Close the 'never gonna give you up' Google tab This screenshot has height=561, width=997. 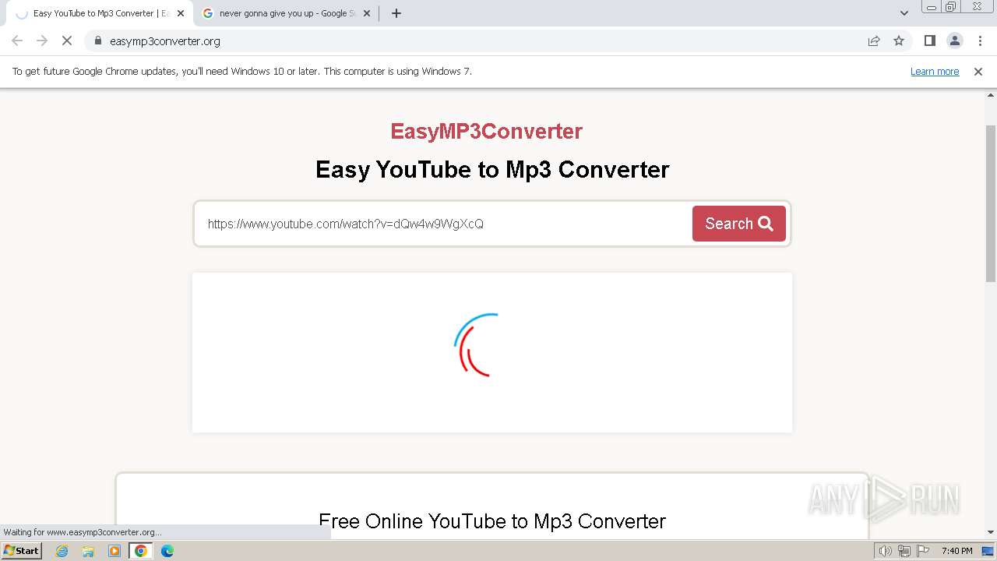pos(367,13)
